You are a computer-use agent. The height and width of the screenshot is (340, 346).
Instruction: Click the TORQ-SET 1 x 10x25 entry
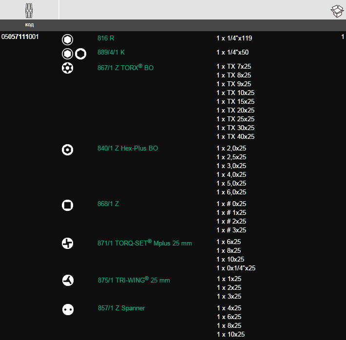click(231, 260)
